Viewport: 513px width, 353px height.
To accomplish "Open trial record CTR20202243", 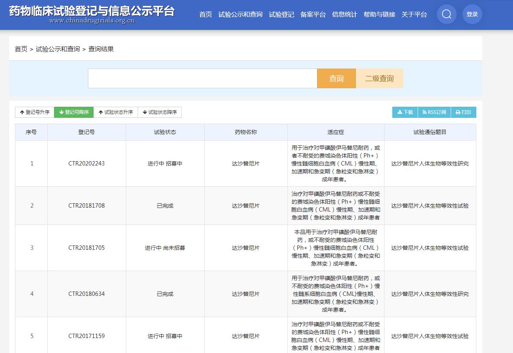I will (x=86, y=163).
